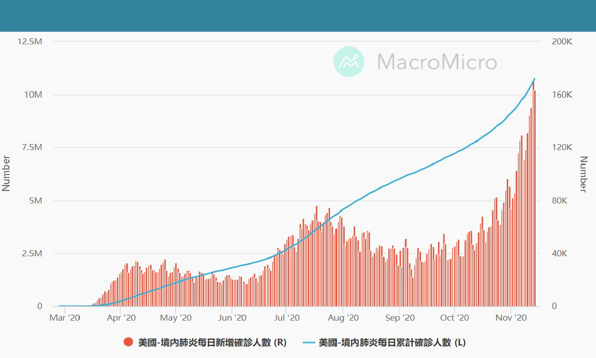This screenshot has height=358, width=596.
Task: Select the Nov '20 x-axis label
Action: point(511,318)
